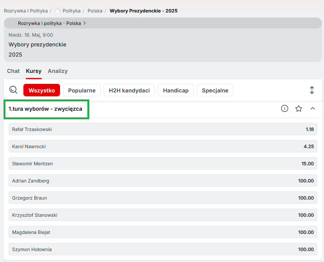Viewport: 324px width, 262px height.
Task: Choose the Handicap filter
Action: coord(175,90)
